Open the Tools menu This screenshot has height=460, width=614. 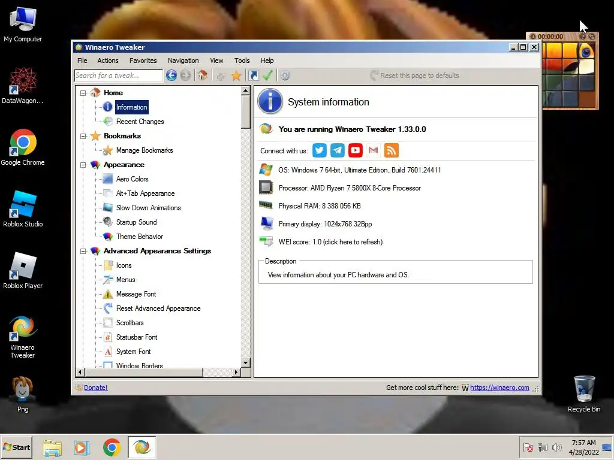pyautogui.click(x=242, y=60)
